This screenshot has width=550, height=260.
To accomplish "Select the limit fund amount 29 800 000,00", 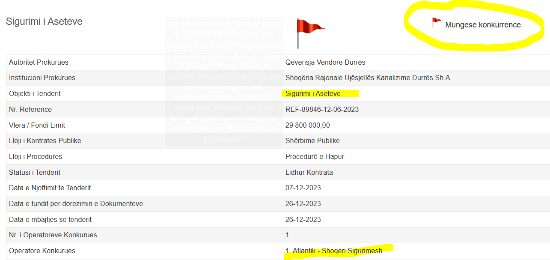I will (307, 125).
